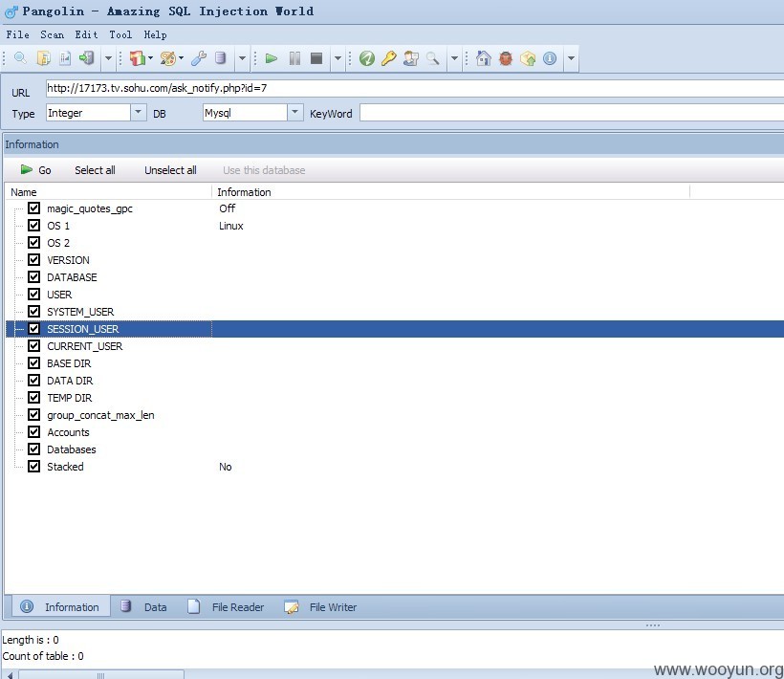Click into the KeyWord input field
The height and width of the screenshot is (679, 784).
point(572,113)
